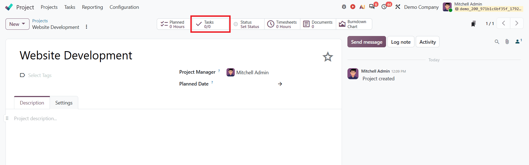Viewport: 529px width, 165px height.
Task: Open the Configuration menu
Action: (124, 7)
